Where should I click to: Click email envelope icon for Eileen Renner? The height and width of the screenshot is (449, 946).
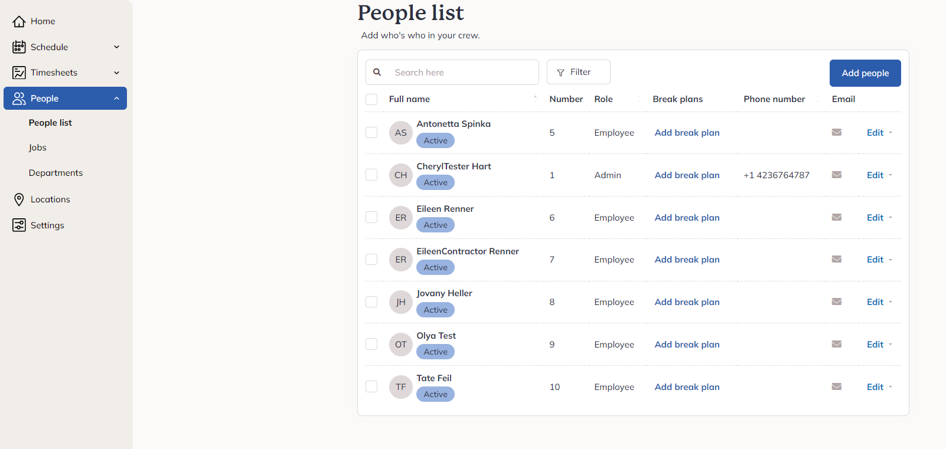pos(837,217)
